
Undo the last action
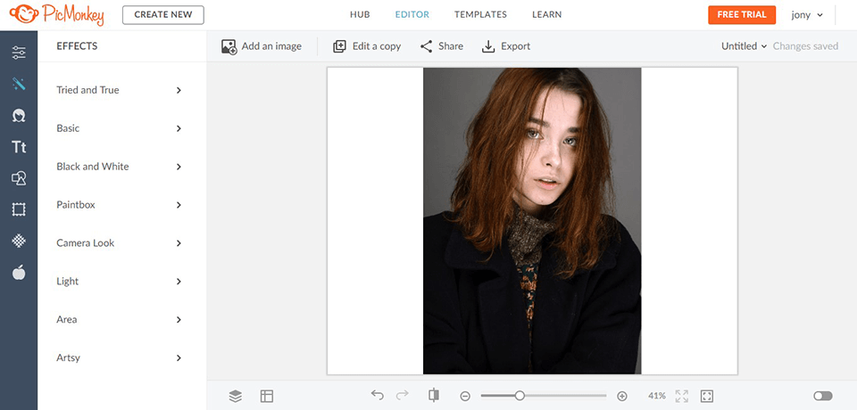tap(378, 396)
